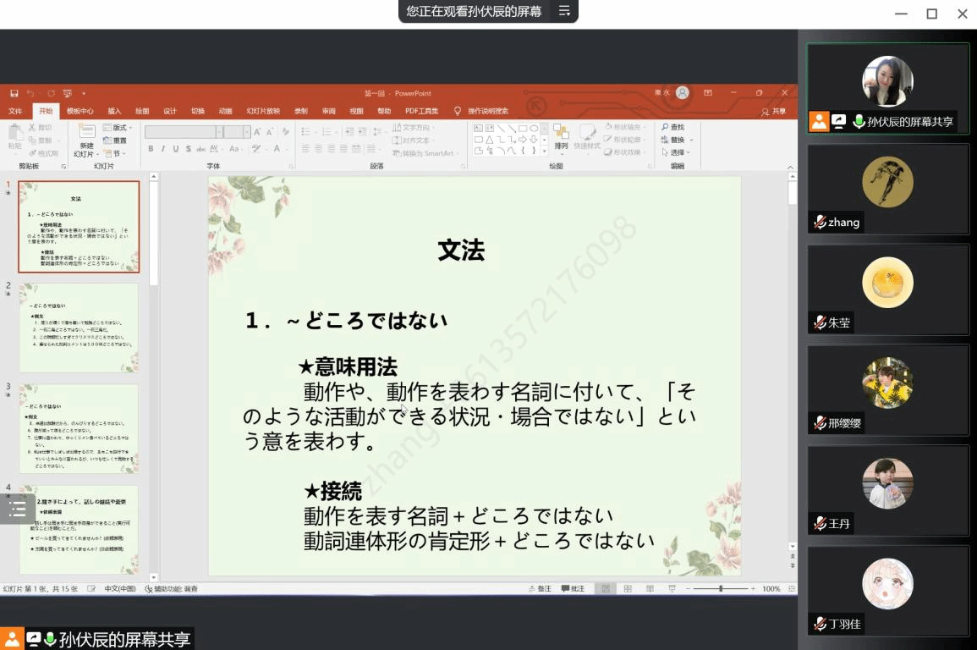Click the Reset (重置) slide button

115,140
